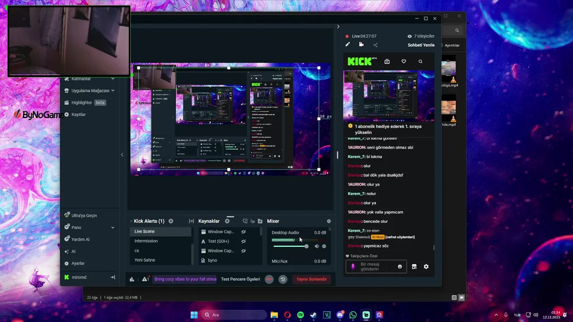The image size is (573, 322).
Task: Add source folder icon in Kaynaklar header
Action: point(260,221)
